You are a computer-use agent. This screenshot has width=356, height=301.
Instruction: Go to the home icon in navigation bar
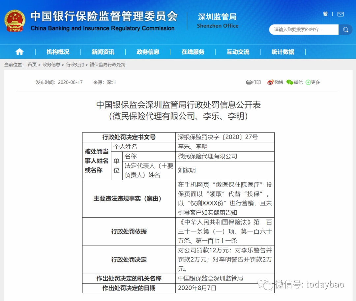(19, 52)
